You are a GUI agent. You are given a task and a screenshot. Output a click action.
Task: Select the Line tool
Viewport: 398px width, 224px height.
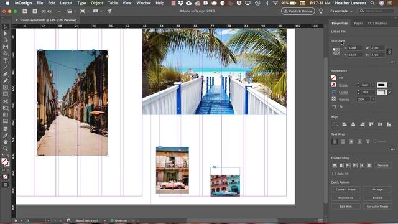tap(6, 67)
